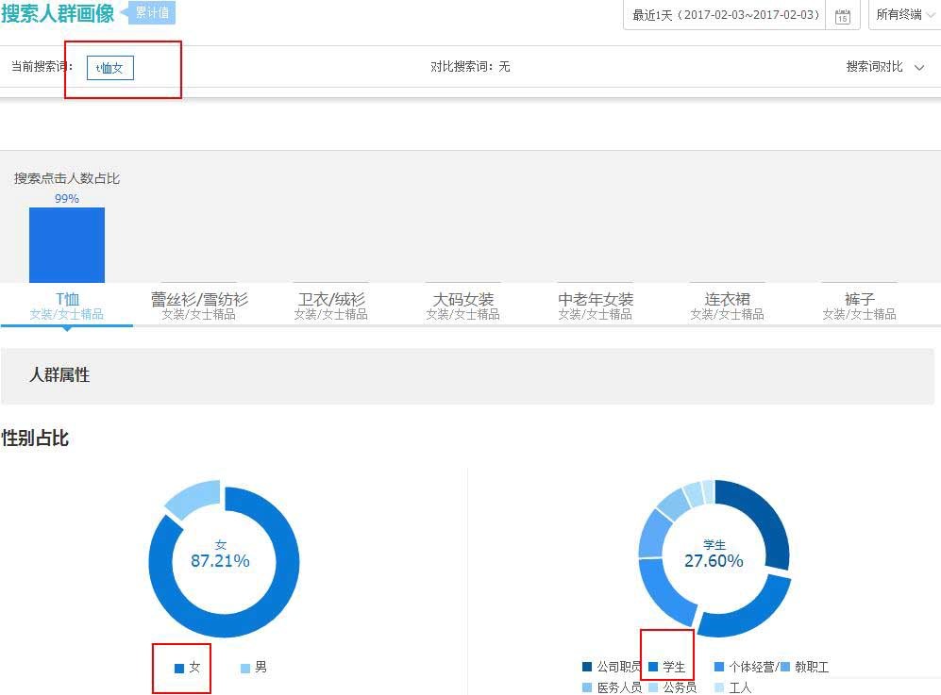This screenshot has height=695, width=941.
Task: Expand the 所有终端 terminal dropdown
Action: tap(899, 14)
